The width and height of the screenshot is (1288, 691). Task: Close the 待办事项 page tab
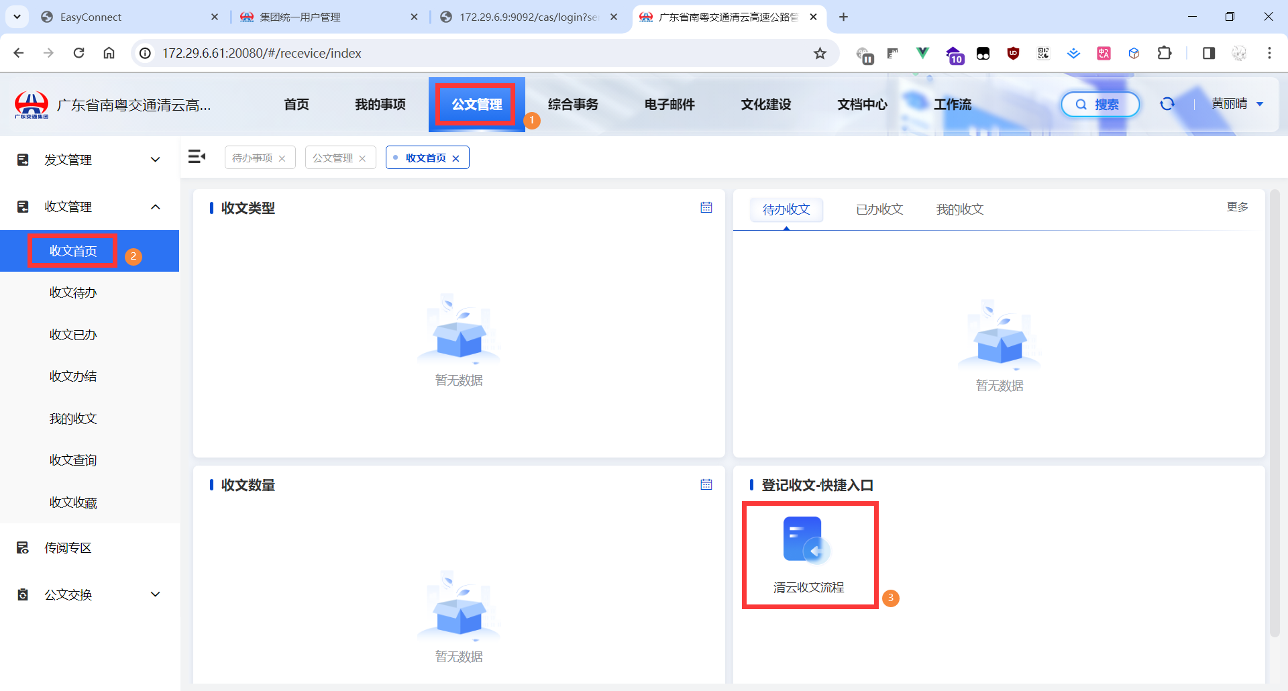(x=282, y=158)
